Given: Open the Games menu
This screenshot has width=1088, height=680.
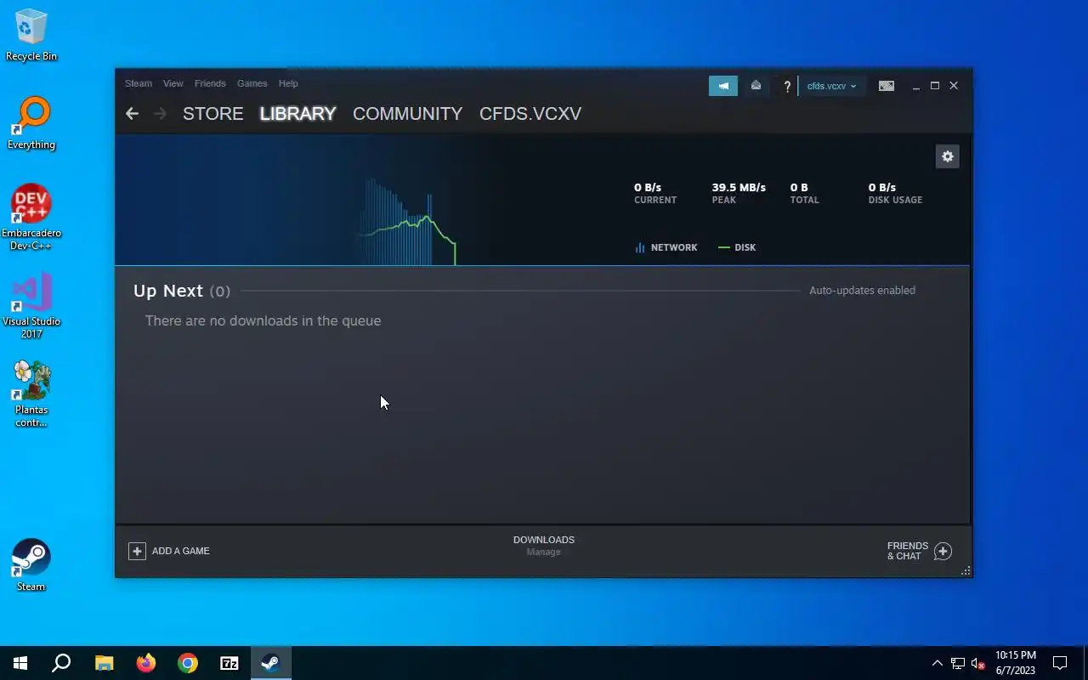Looking at the screenshot, I should point(252,83).
